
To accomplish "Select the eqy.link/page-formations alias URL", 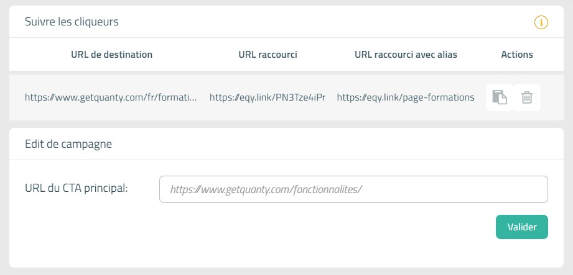I will click(x=406, y=97).
